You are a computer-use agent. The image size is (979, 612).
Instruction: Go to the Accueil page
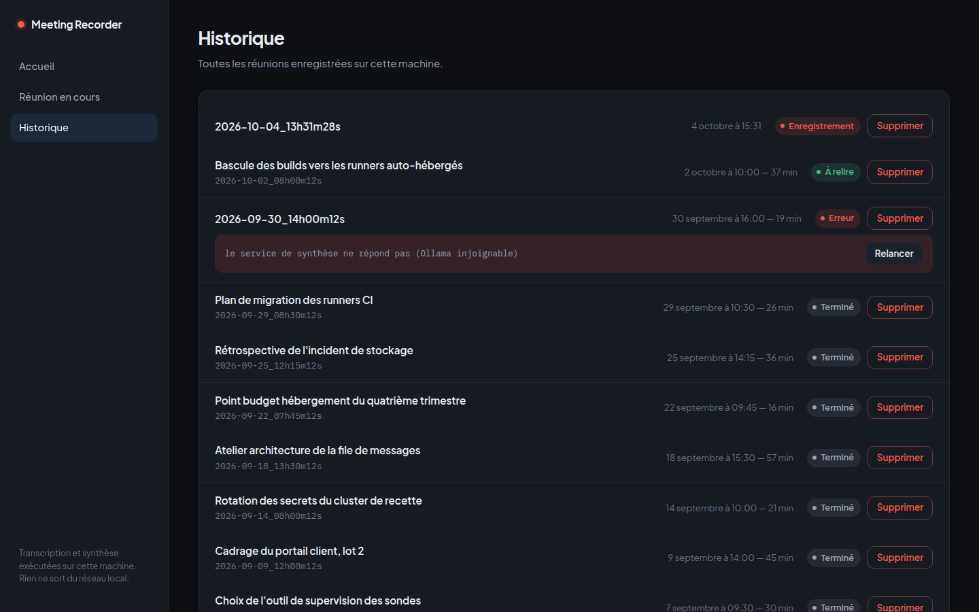(x=84, y=67)
